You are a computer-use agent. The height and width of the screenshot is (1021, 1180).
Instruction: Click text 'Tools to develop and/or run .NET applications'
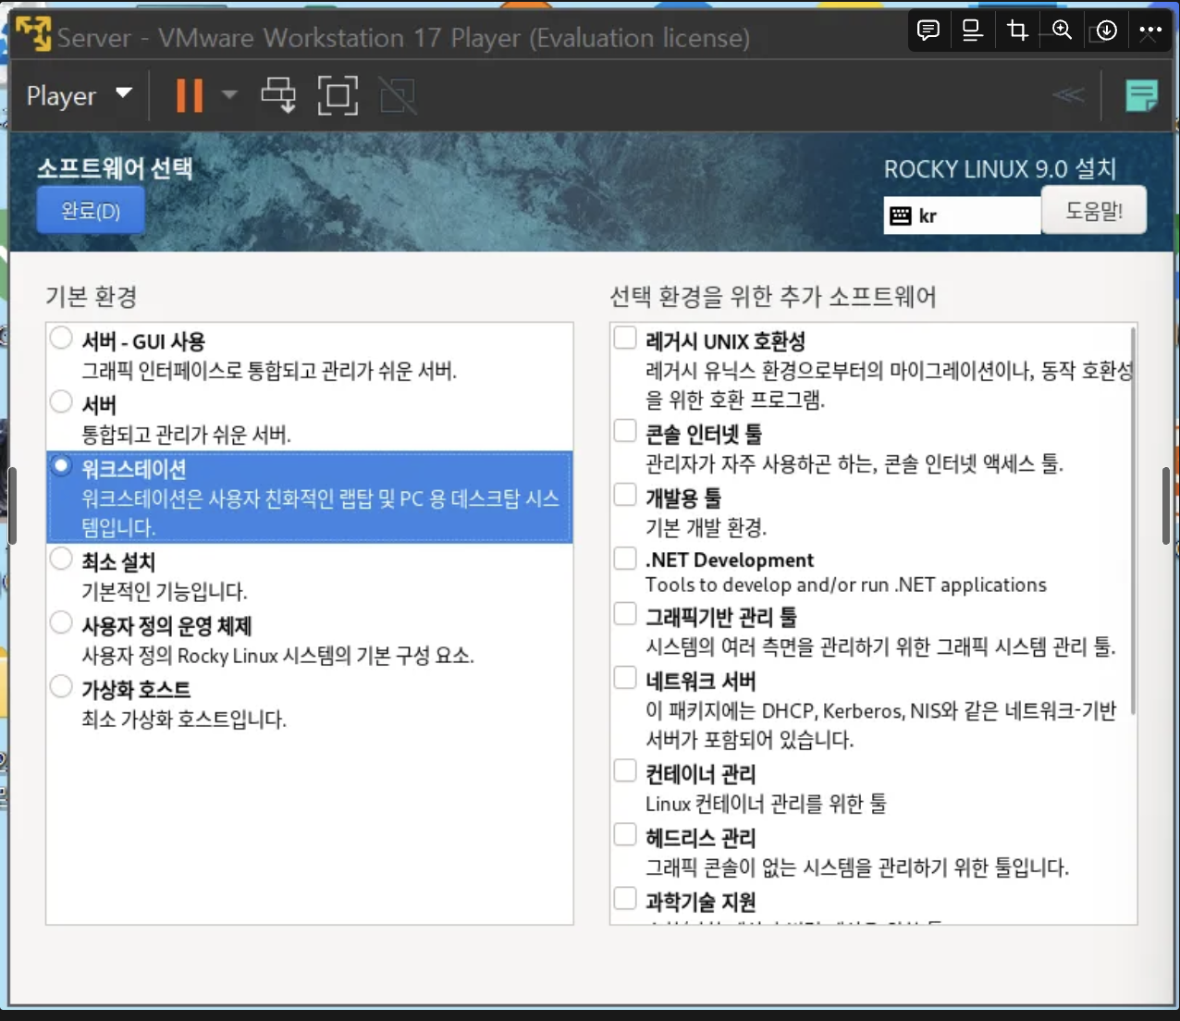click(x=846, y=585)
